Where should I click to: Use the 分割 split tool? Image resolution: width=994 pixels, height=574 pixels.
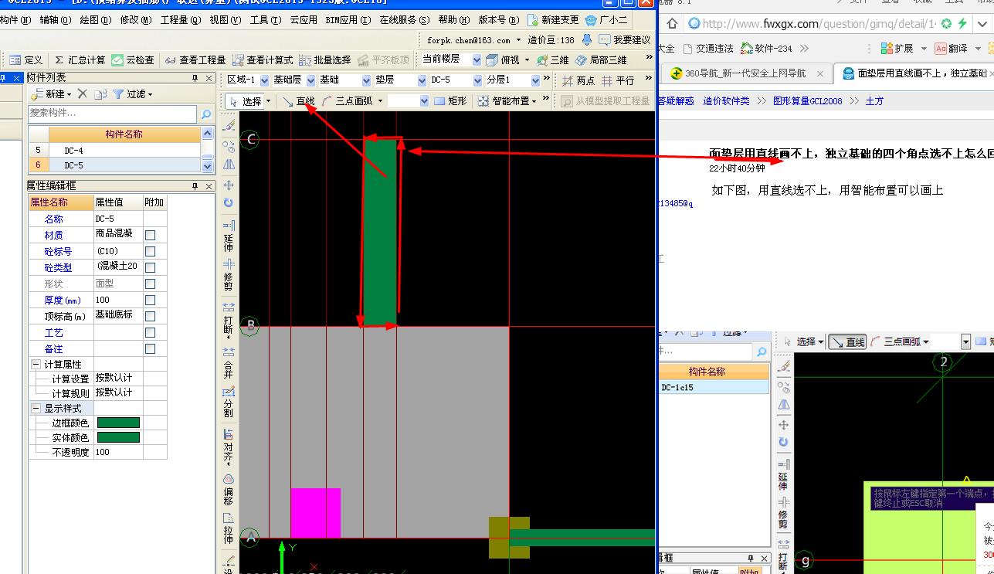[x=229, y=402]
